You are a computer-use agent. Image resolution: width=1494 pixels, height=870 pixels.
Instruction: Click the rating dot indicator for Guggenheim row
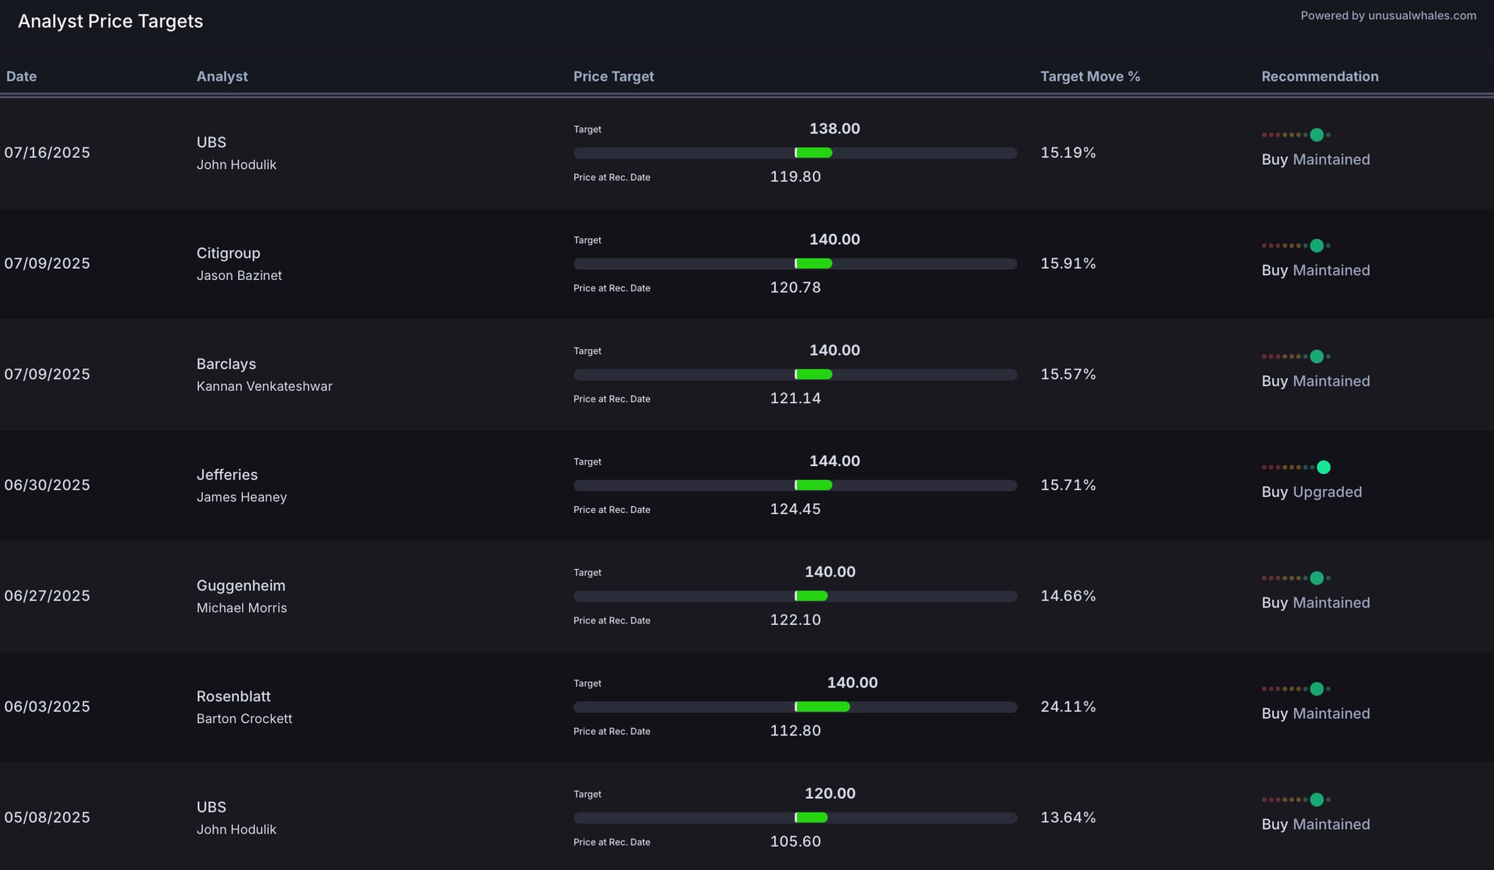tap(1296, 578)
